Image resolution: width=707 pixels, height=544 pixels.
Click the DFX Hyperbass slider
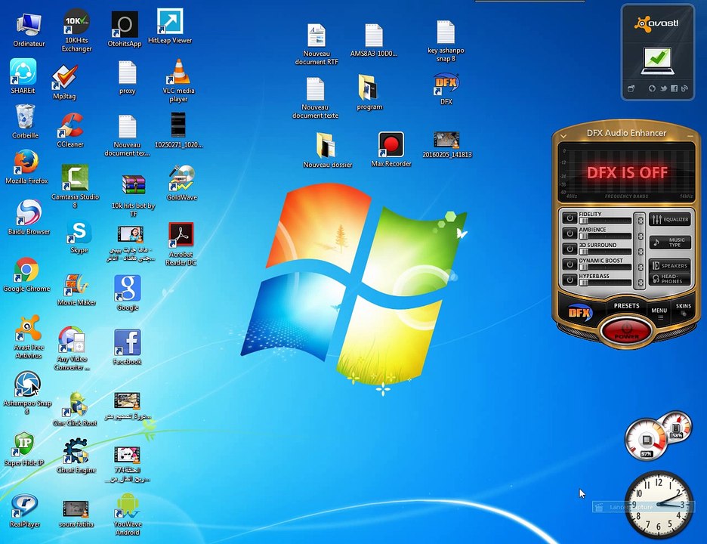tap(605, 283)
